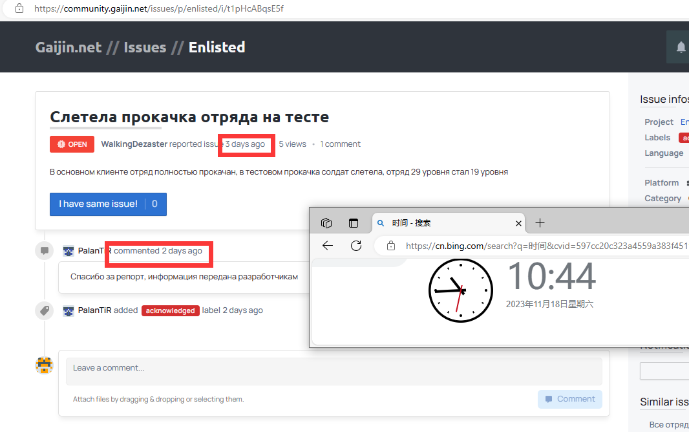The height and width of the screenshot is (432, 689).
Task: Close the 时间 - 搜索 tab
Action: tap(518, 223)
